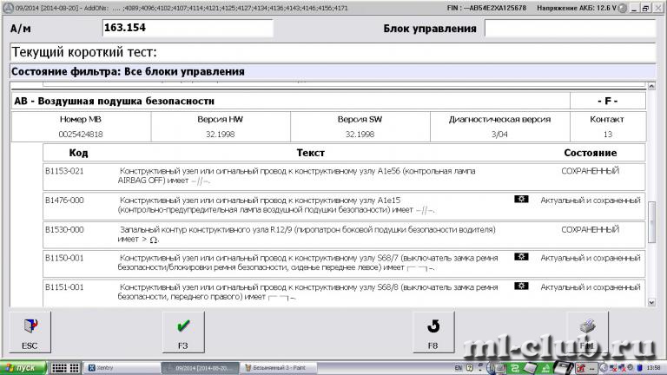Click into the vehicle model field 163.154
Image resolution: width=667 pixels, height=375 pixels.
187,28
